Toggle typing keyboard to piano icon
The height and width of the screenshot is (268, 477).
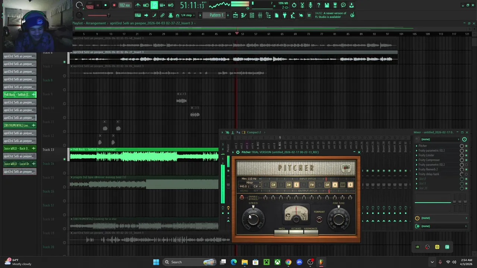(x=138, y=15)
